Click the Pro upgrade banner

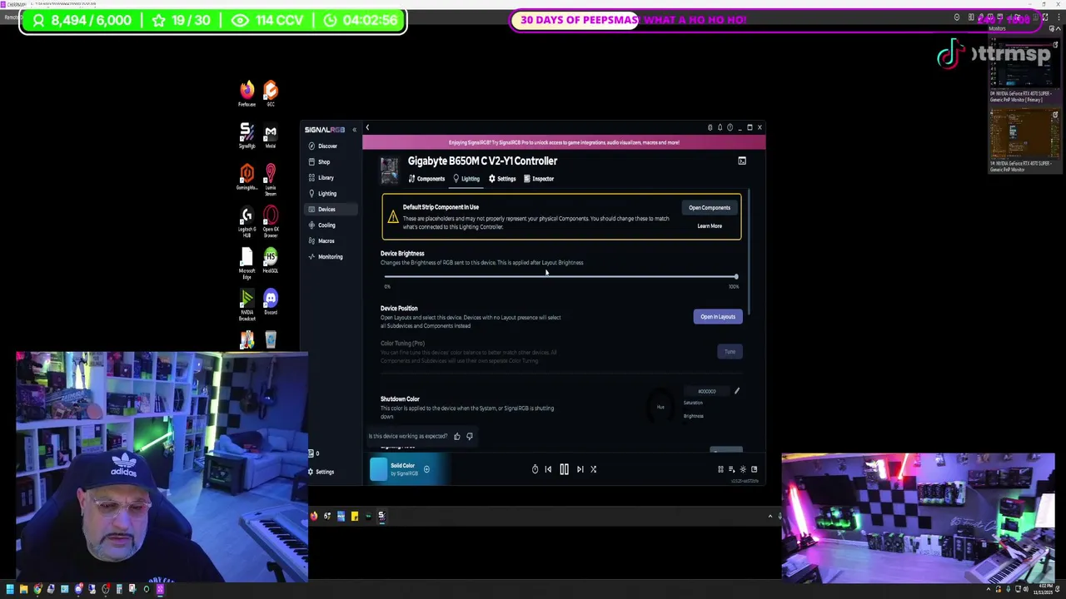coord(564,142)
